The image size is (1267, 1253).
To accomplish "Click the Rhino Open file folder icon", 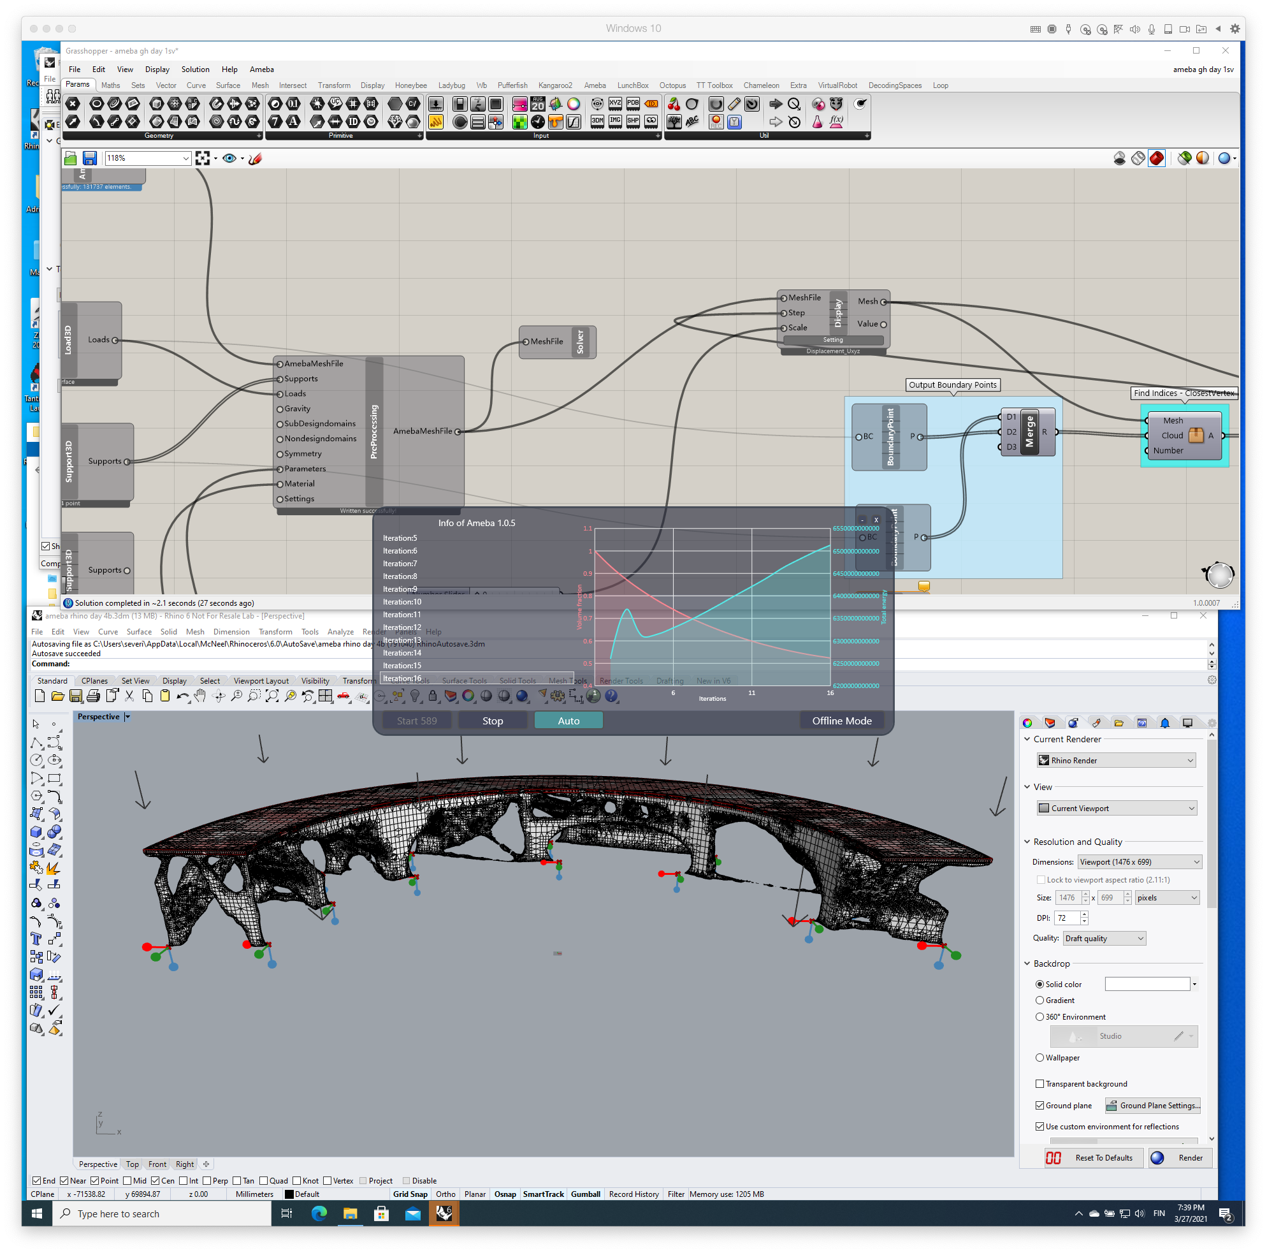I will point(58,696).
